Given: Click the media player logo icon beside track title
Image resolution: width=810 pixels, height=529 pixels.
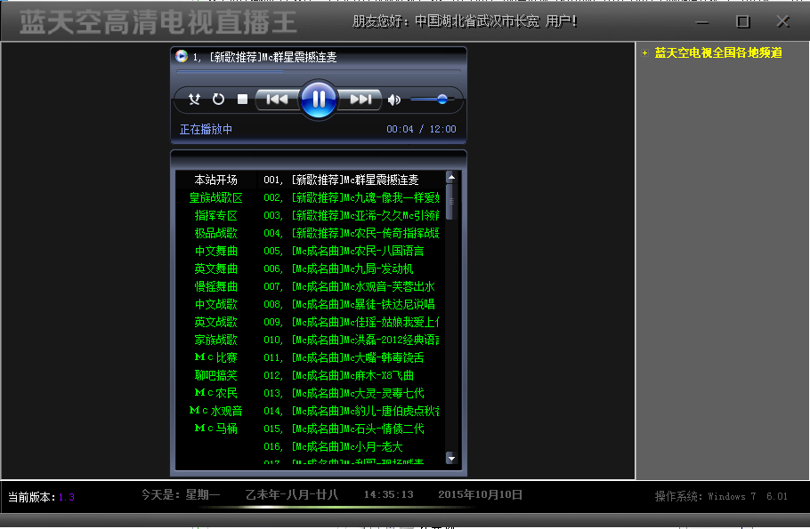Looking at the screenshot, I should pos(182,56).
